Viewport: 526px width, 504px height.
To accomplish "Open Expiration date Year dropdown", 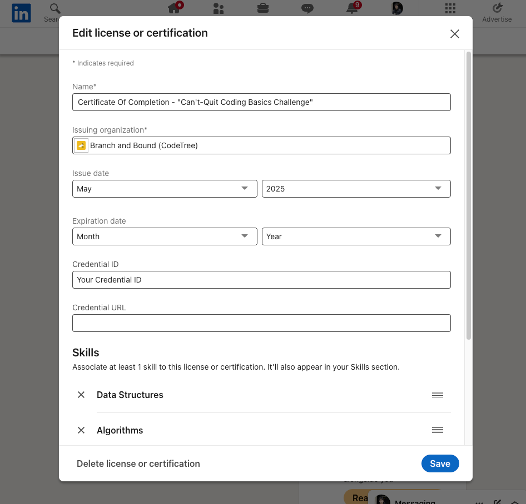I will coord(356,236).
